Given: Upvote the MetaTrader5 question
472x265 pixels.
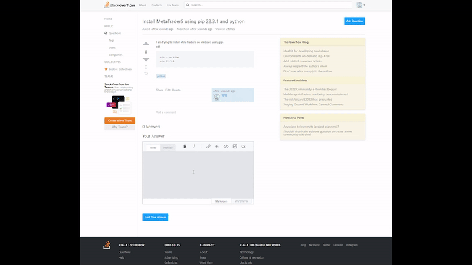Looking at the screenshot, I should point(146,44).
